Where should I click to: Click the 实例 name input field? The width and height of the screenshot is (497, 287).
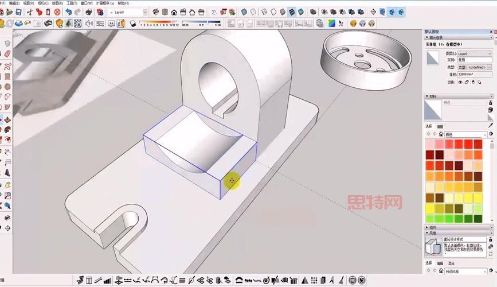point(473,60)
